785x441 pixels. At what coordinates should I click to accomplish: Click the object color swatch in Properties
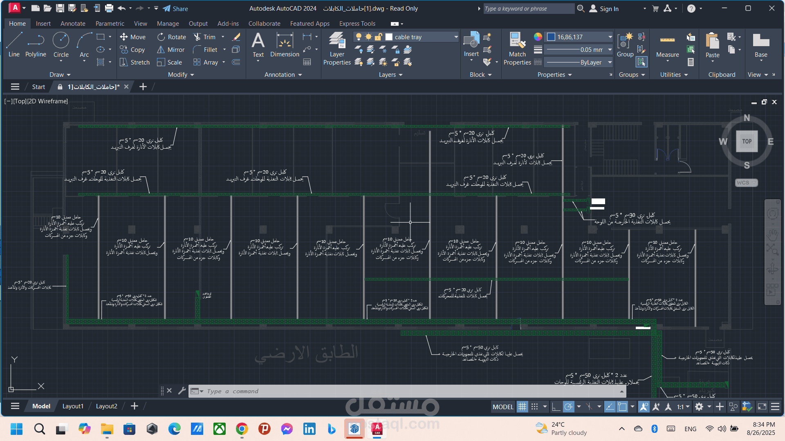click(551, 37)
